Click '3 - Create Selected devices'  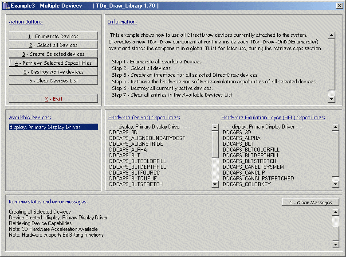click(x=53, y=54)
